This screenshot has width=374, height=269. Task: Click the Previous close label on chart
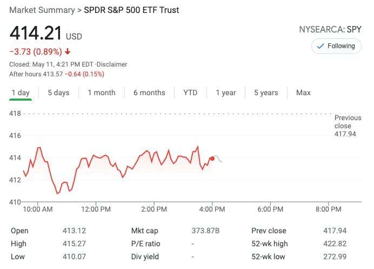pos(348,122)
